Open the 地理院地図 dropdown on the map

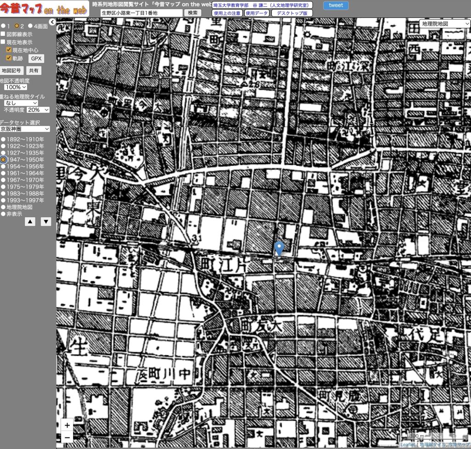coord(444,23)
